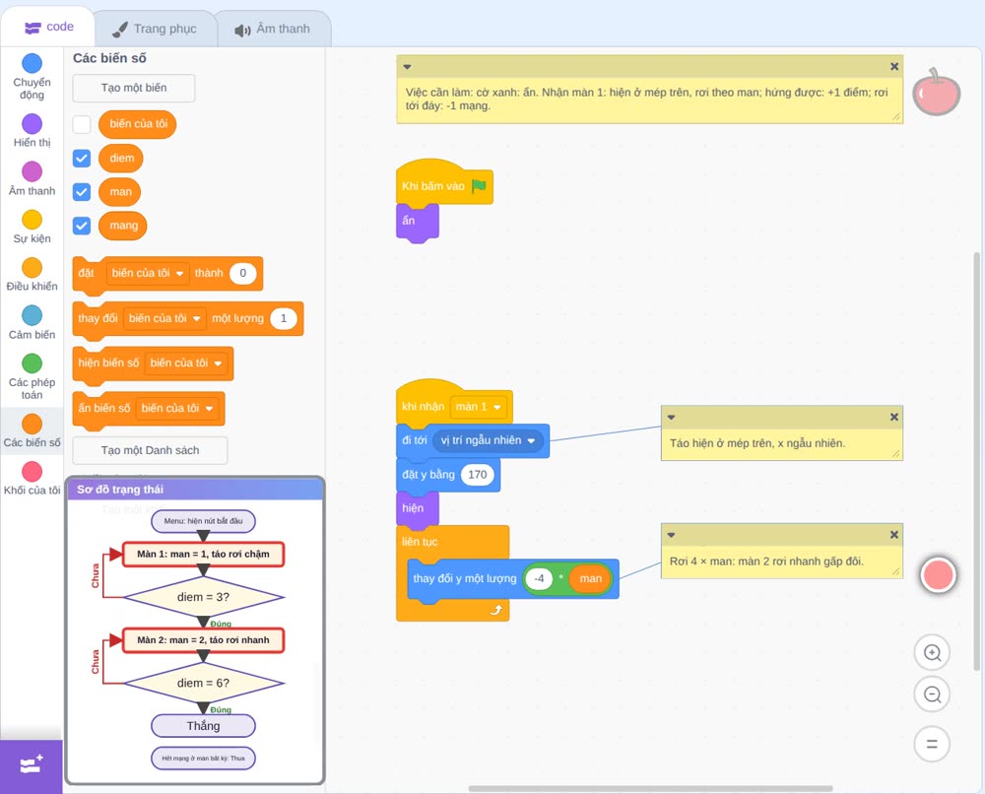The width and height of the screenshot is (985, 794).
Task: Open the Khối của tôi category
Action: [x=33, y=478]
